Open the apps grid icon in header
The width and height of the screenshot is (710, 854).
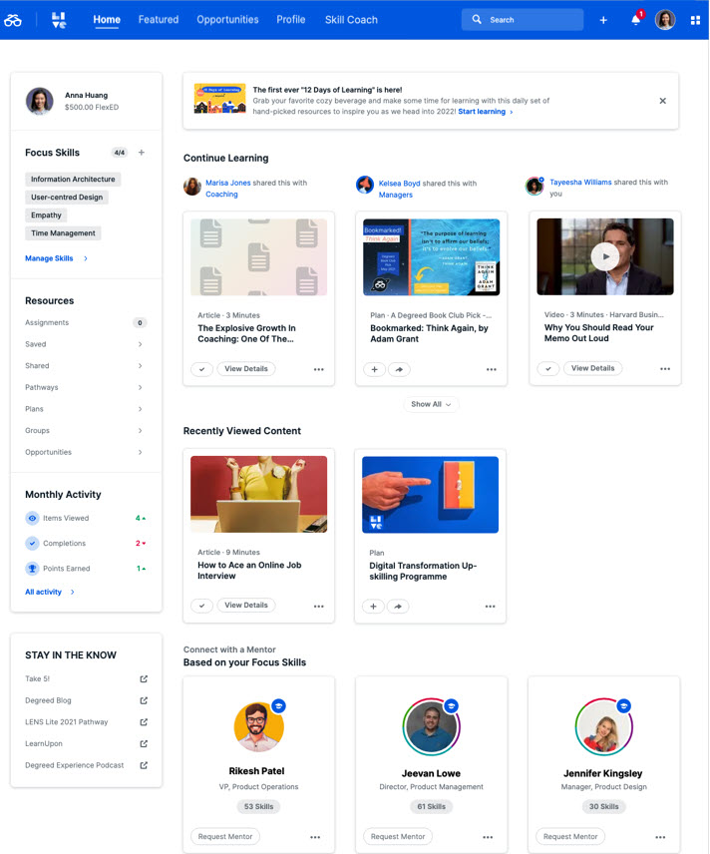point(695,20)
